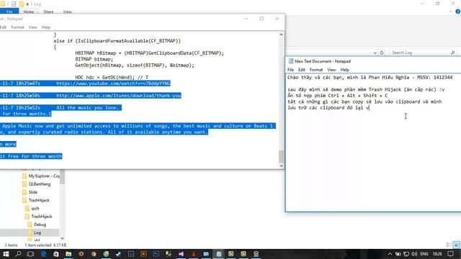Open File Explorer taskbar icon

click(68, 254)
